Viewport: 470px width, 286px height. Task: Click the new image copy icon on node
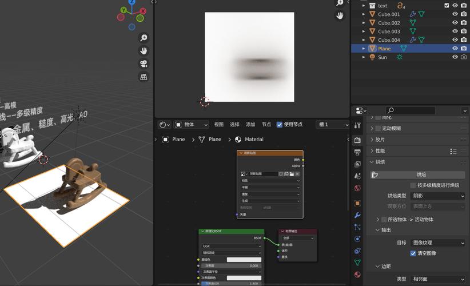click(286, 174)
